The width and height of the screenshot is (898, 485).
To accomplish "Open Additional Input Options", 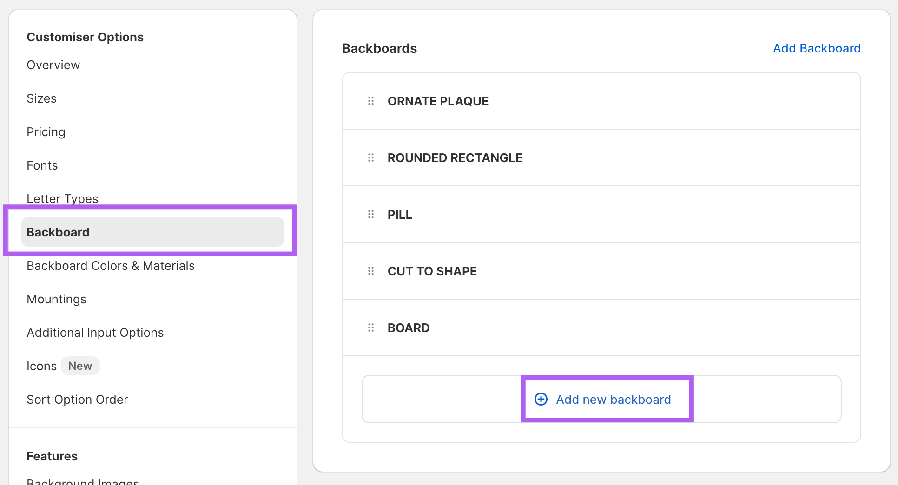I will click(95, 333).
